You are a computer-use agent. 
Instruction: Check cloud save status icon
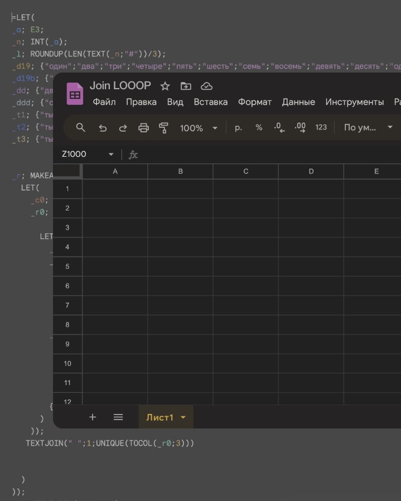tap(206, 86)
